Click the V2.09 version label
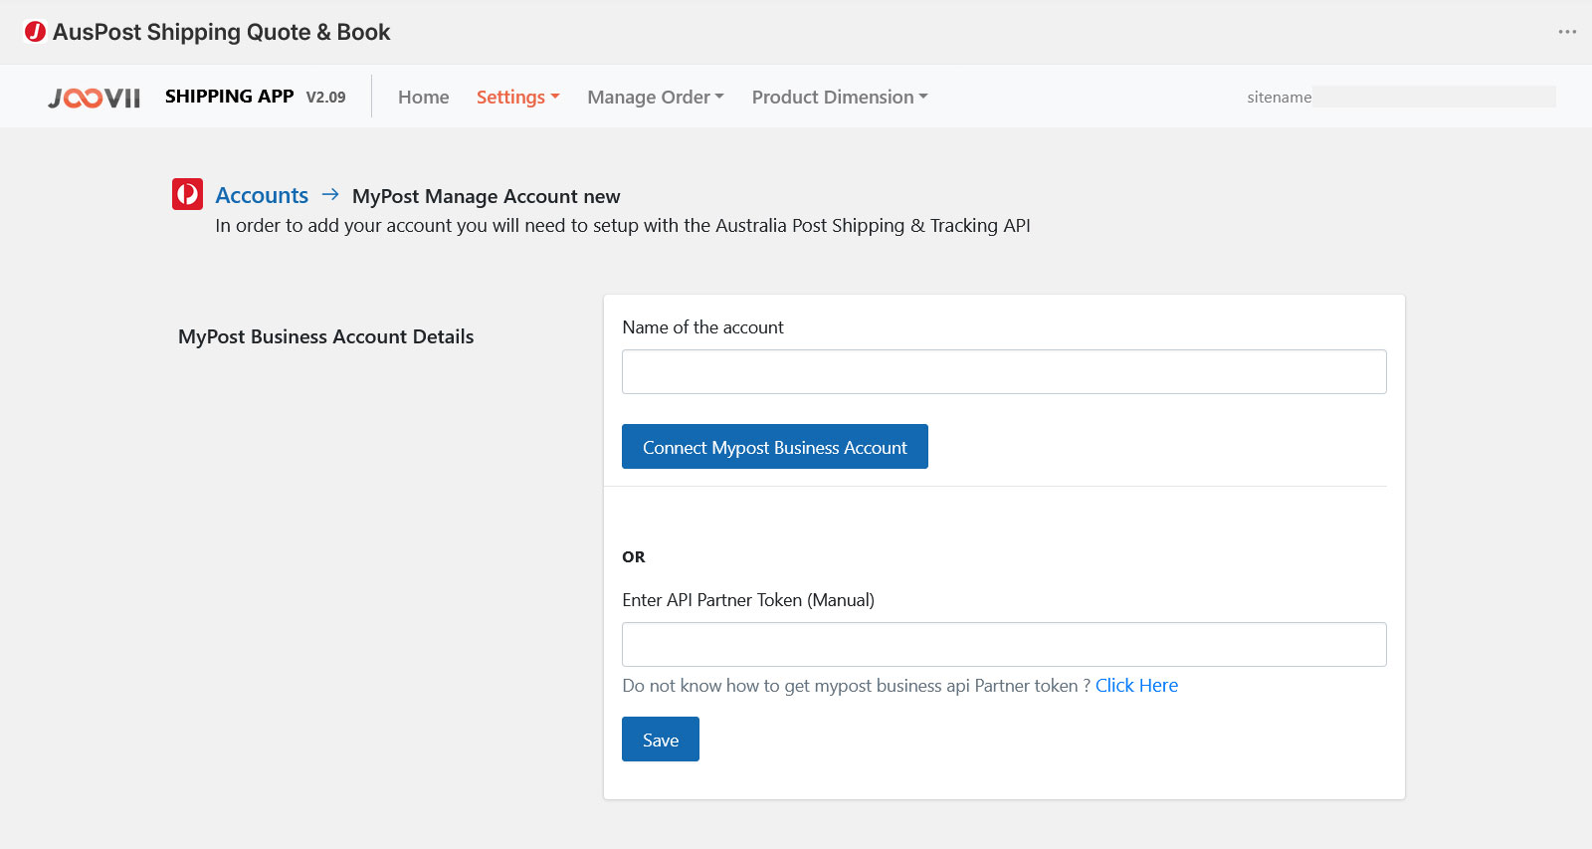1592x849 pixels. coord(325,98)
